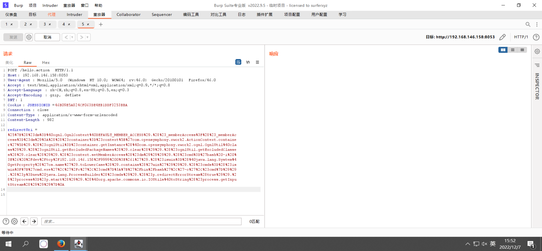Open the Intruder menu in menu bar
The image size is (542, 251).
50,5
